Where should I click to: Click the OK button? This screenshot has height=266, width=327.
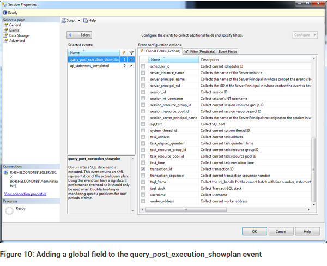[x=255, y=231]
